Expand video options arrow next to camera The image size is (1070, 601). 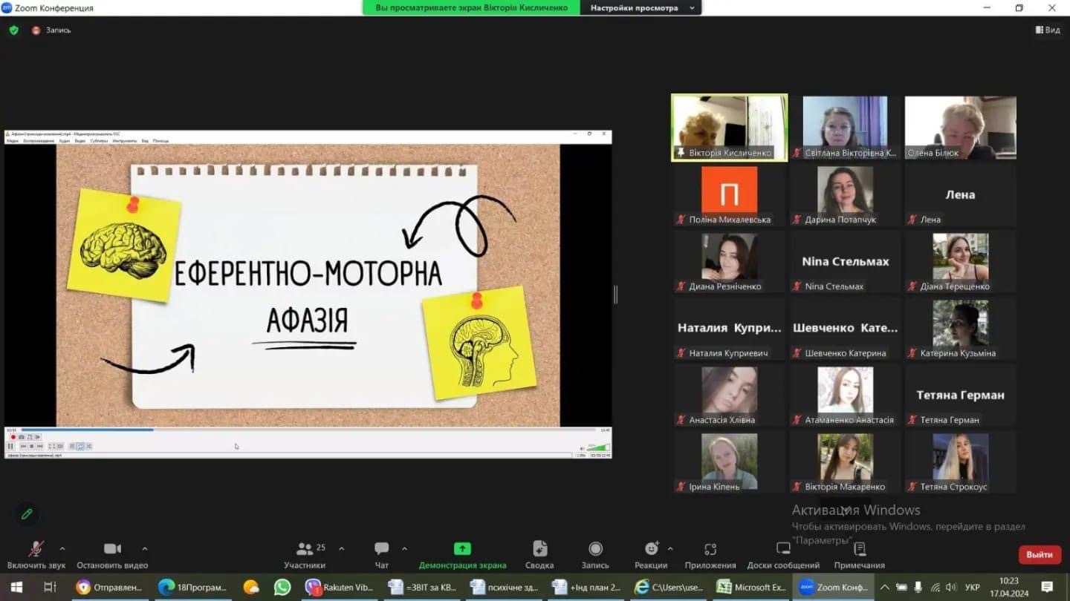pos(144,549)
